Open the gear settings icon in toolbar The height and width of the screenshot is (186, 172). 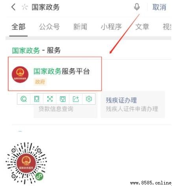(x=89, y=99)
